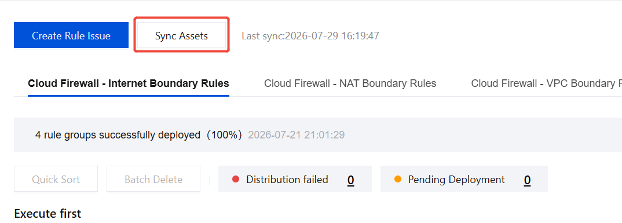Select the Last sync timestamp text
Image resolution: width=622 pixels, height=223 pixels.
coord(310,36)
